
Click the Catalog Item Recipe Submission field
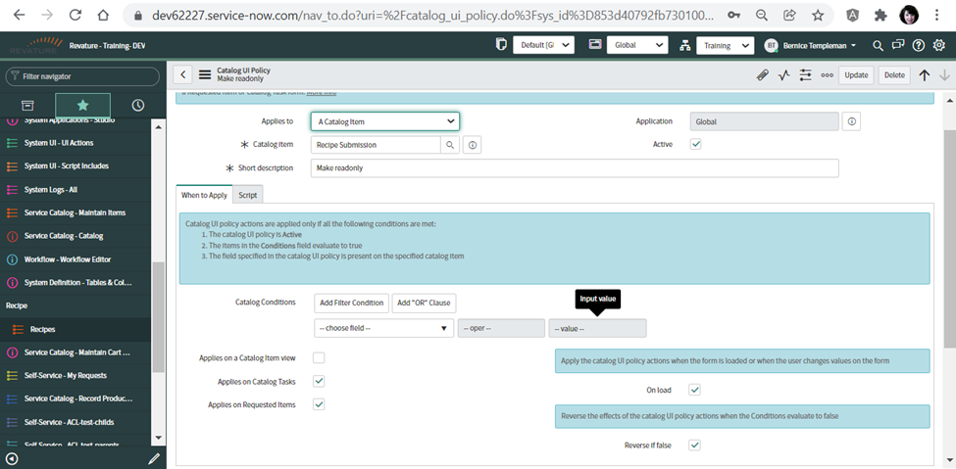point(376,144)
